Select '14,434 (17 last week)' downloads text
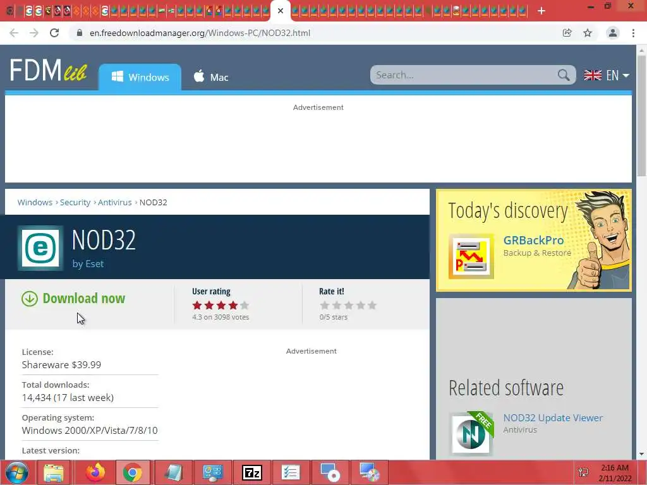 (x=68, y=398)
